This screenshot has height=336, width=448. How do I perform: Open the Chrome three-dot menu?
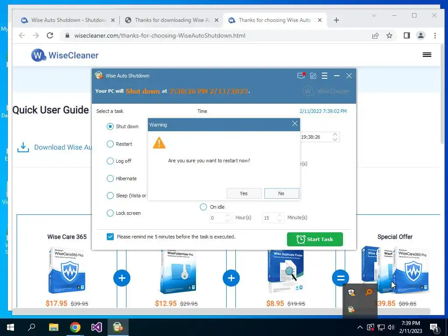pyautogui.click(x=435, y=35)
